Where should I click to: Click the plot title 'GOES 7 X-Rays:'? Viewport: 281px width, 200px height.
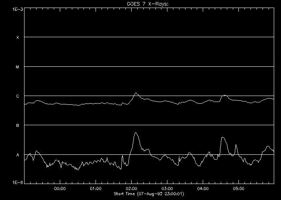(148, 4)
